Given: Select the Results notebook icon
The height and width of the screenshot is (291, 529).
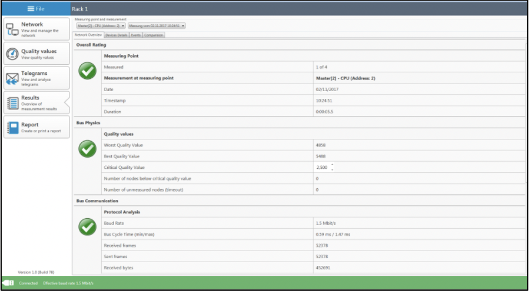Looking at the screenshot, I should 12,103.
